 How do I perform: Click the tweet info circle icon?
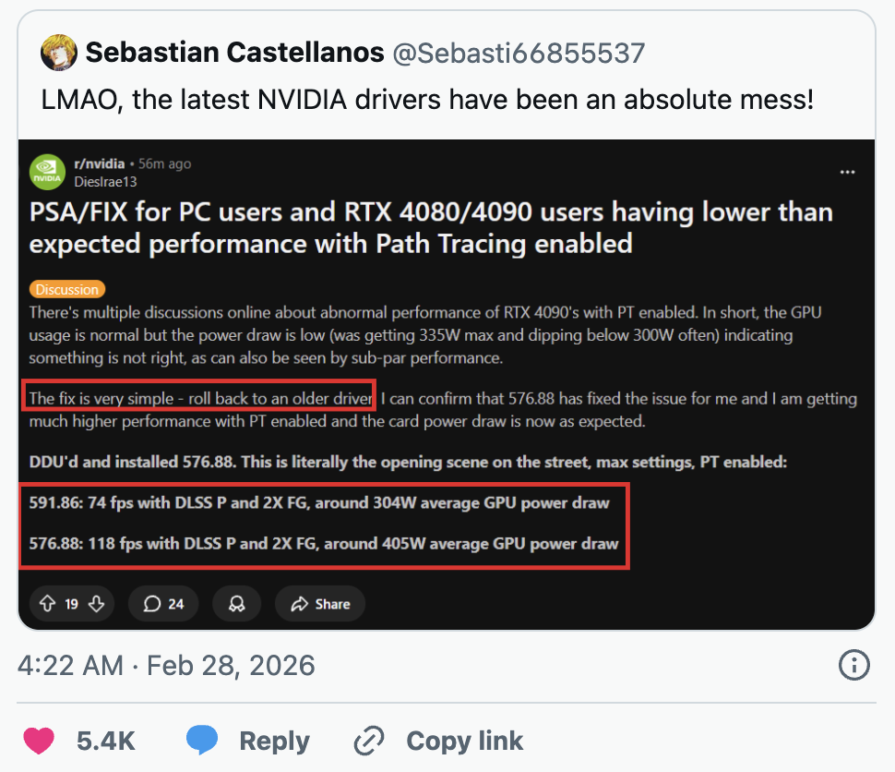coord(853,664)
